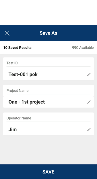Select the One - 1st project value field
97x179 pixels.
coord(48,102)
